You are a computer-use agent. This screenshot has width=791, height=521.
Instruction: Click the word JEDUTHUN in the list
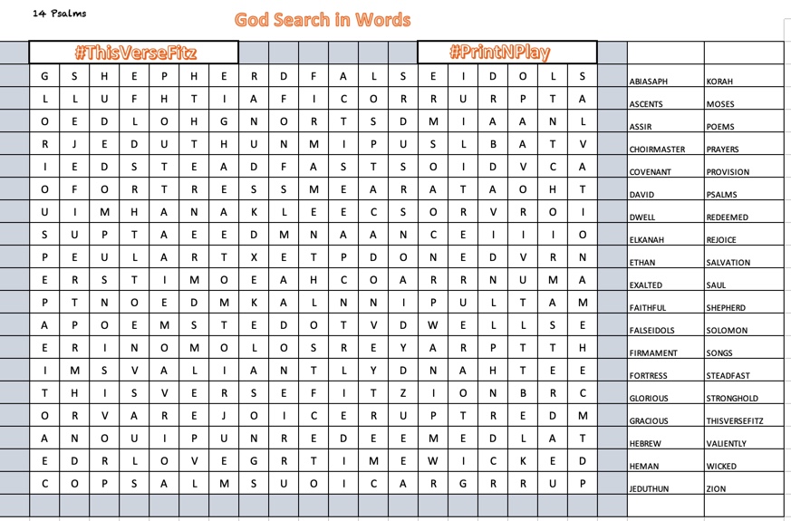649,489
